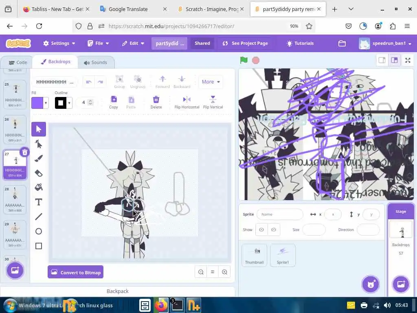Select backdrop thumbnail number 28
The height and width of the screenshot is (313, 417).
click(x=15, y=199)
